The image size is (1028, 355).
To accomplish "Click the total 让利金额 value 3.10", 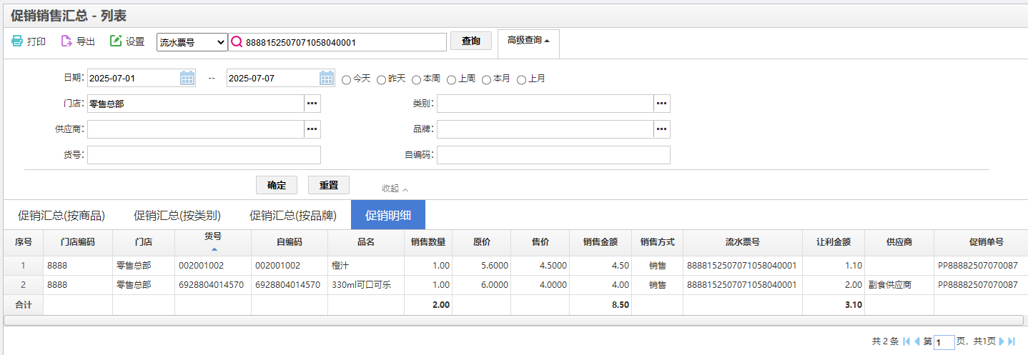I will point(852,304).
